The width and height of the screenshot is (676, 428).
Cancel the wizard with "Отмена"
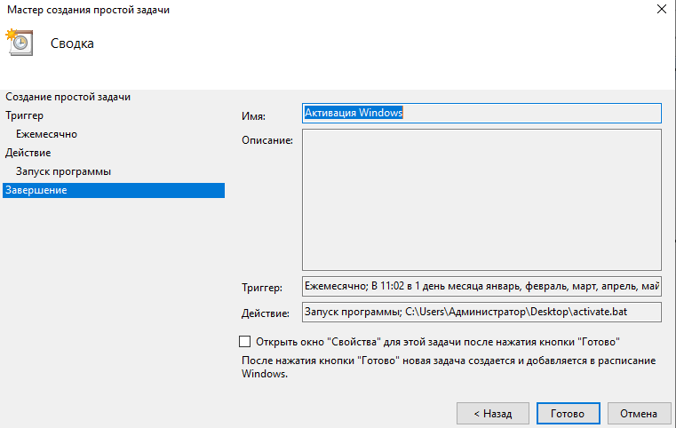pyautogui.click(x=639, y=413)
